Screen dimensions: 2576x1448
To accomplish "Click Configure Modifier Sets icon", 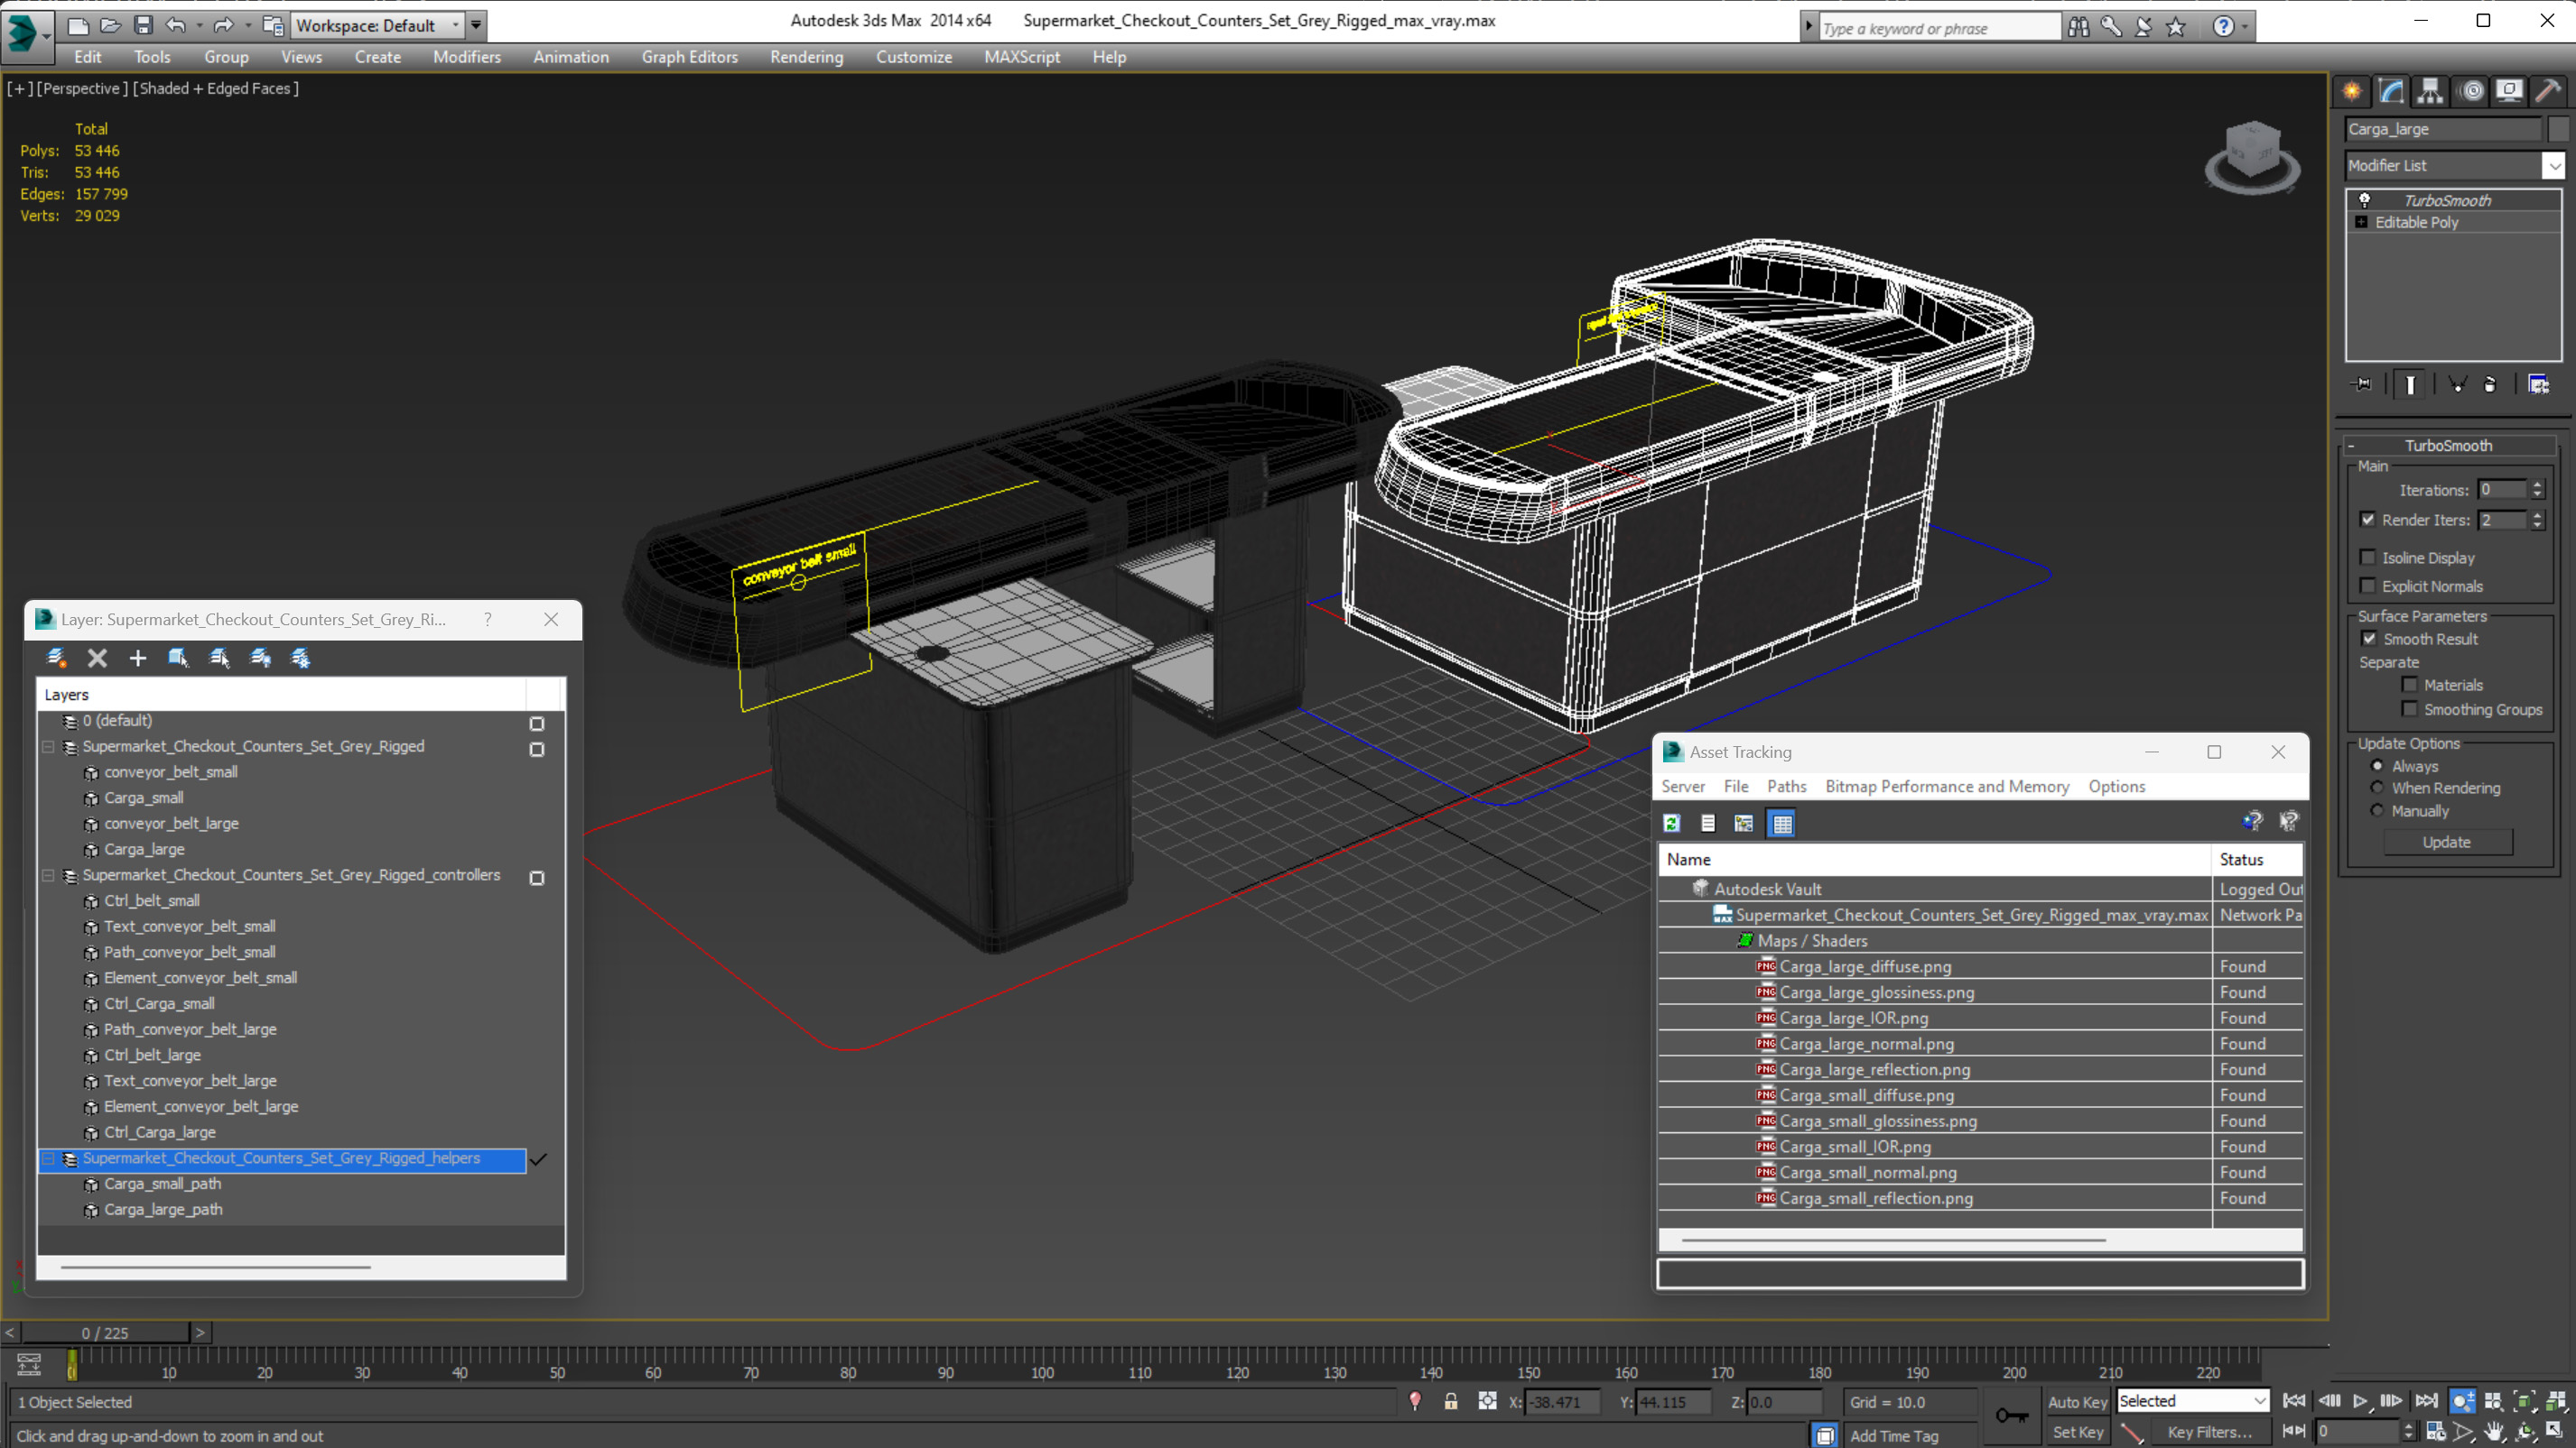I will (x=2538, y=384).
